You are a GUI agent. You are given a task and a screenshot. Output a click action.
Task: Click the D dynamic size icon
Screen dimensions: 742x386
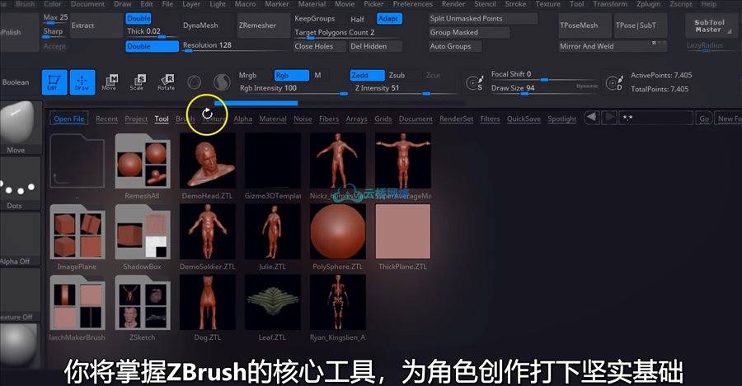coord(614,82)
